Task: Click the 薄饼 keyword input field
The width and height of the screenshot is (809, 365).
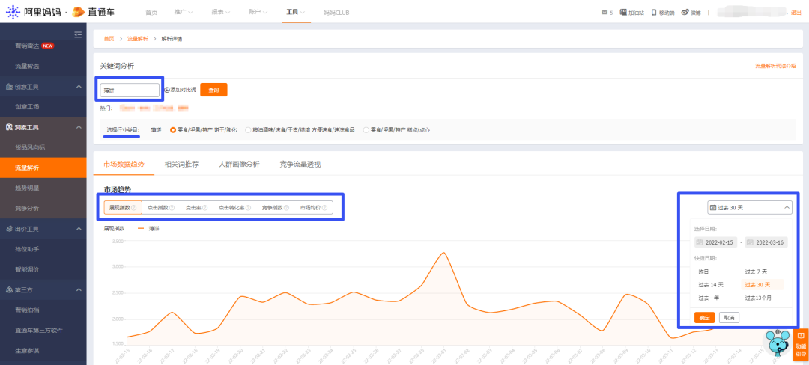Action: 130,90
